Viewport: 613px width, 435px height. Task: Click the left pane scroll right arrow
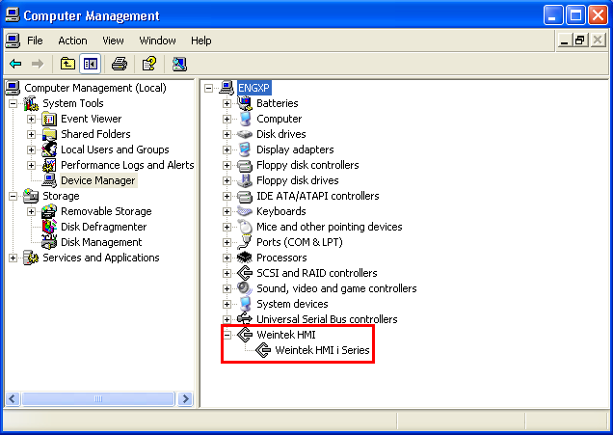pos(185,399)
